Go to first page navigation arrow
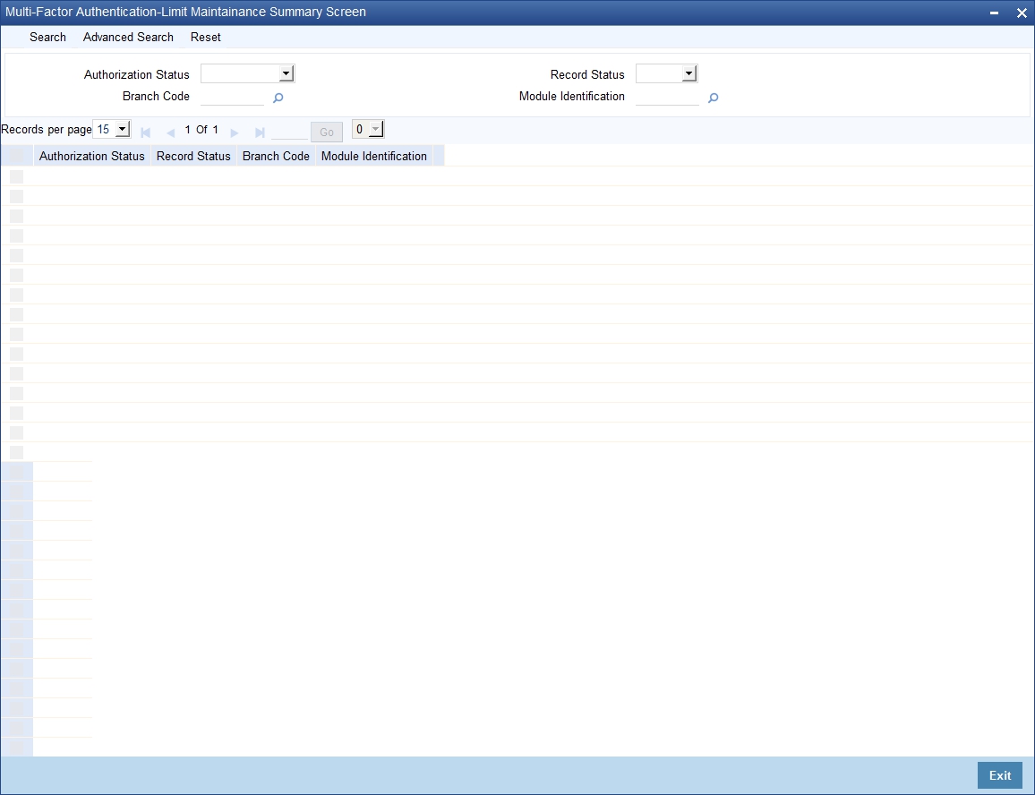 (x=146, y=132)
